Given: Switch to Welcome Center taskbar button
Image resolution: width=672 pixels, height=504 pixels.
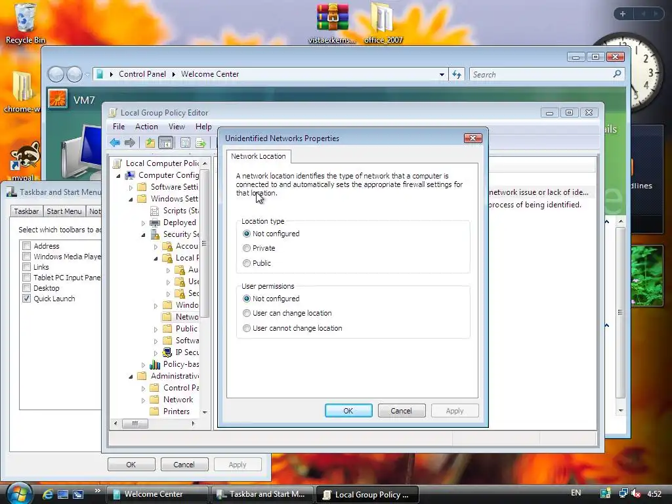Looking at the screenshot, I should tap(157, 494).
